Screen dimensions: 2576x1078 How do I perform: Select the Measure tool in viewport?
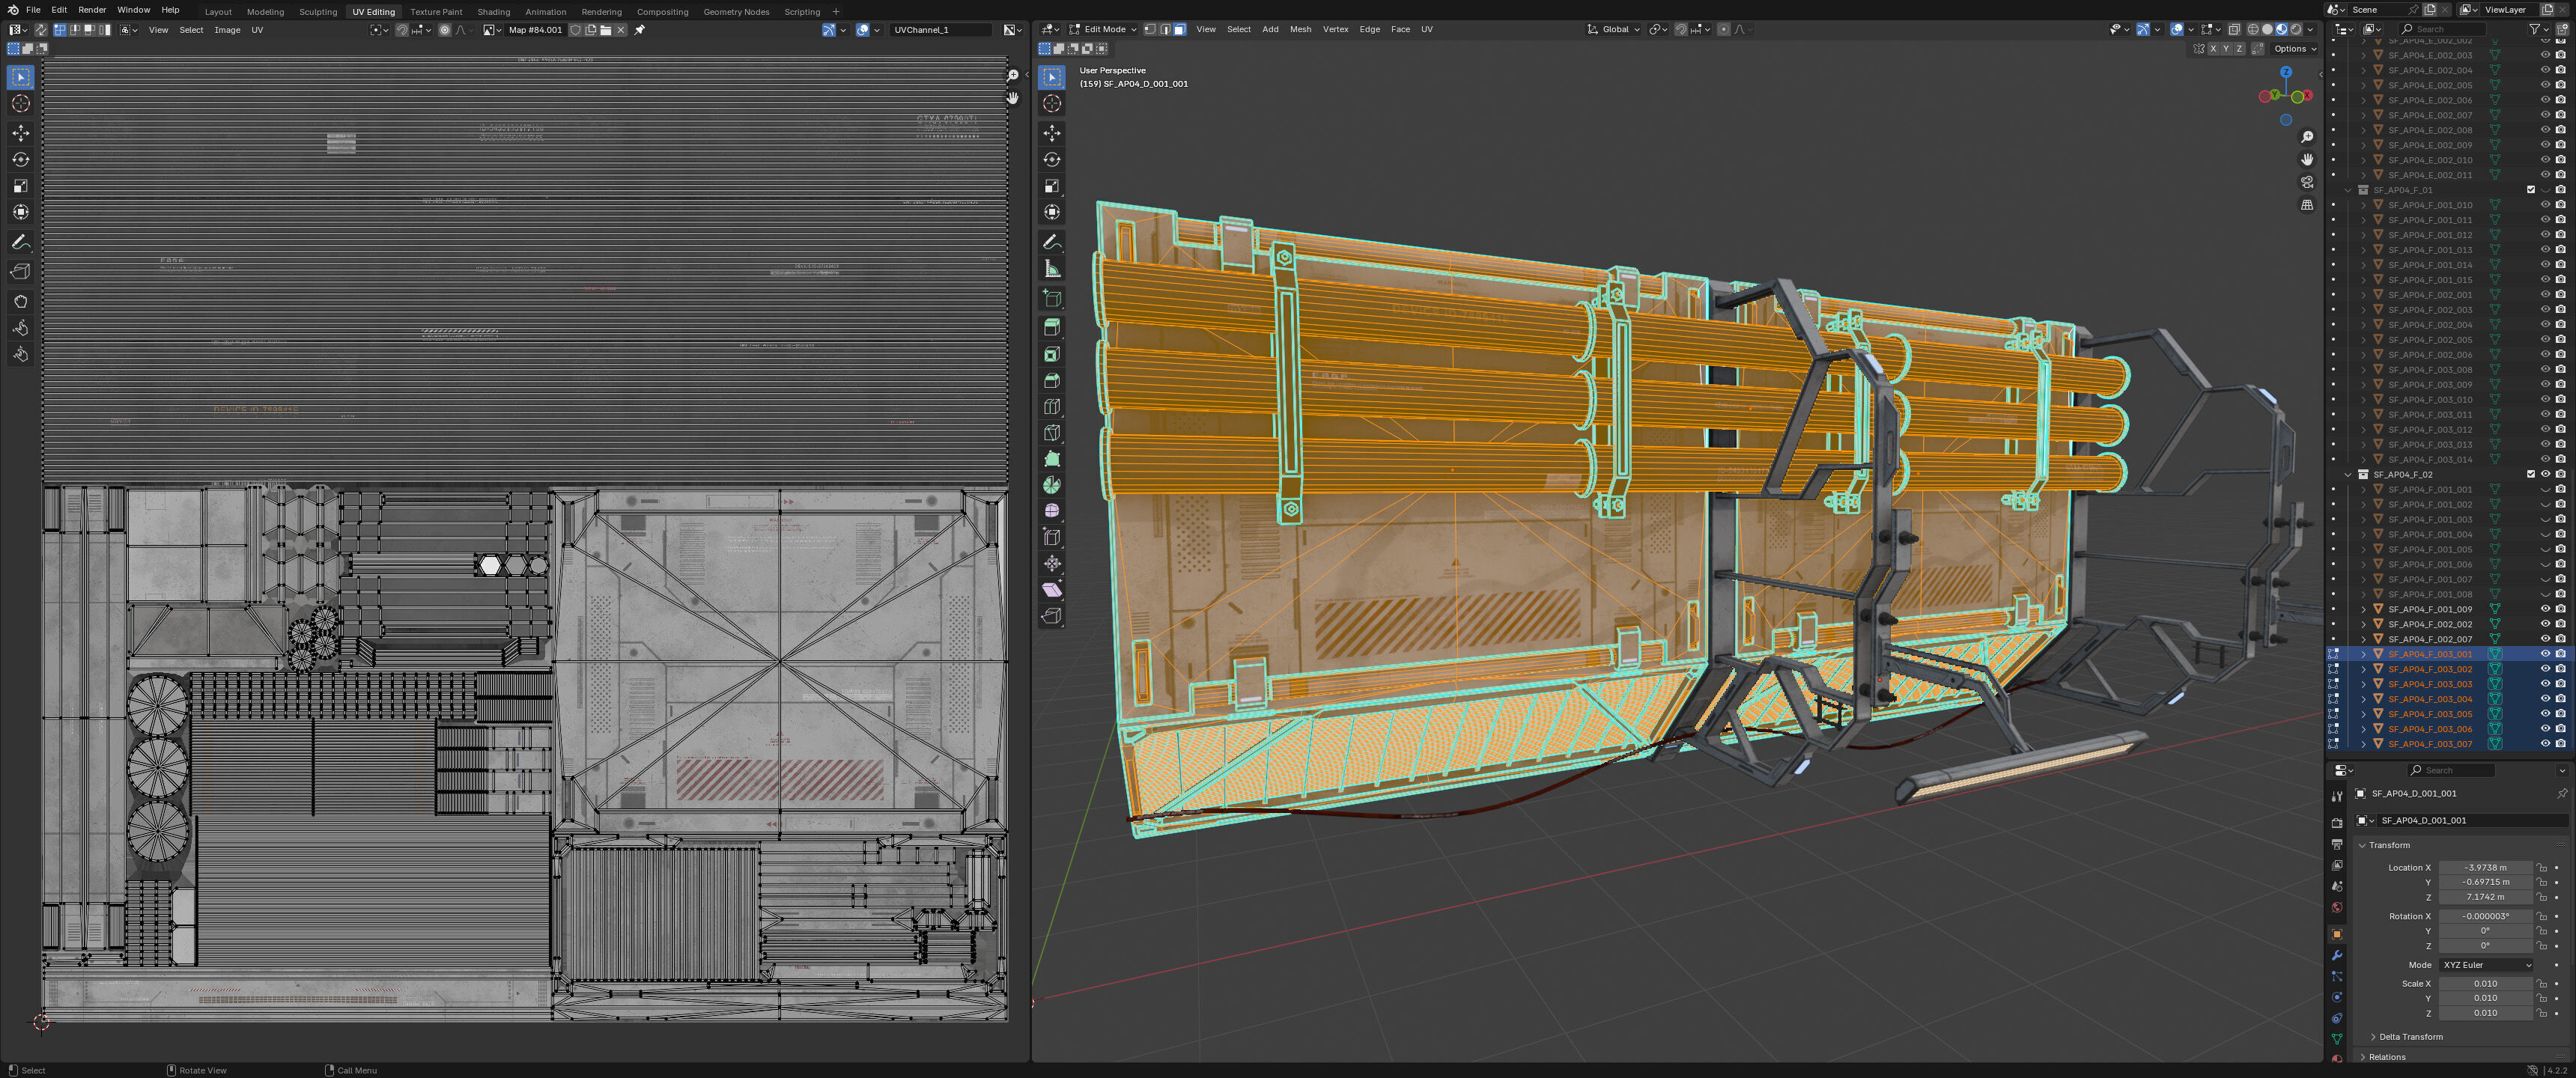tap(1052, 269)
